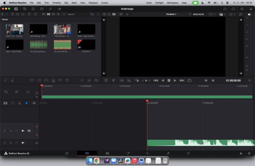Click the Source Overwrite icon
This screenshot has width=255, height=166.
coord(67,80)
